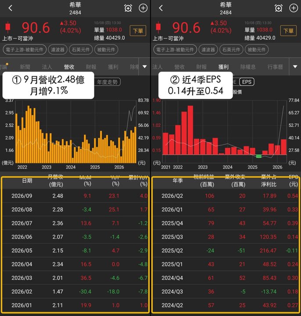
Task: Select 被動元件 tag in left panel
Action: click(106, 50)
